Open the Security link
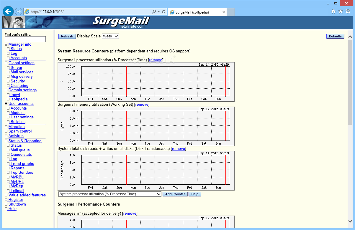Screen dimensions: 355x230 click(x=18, y=81)
